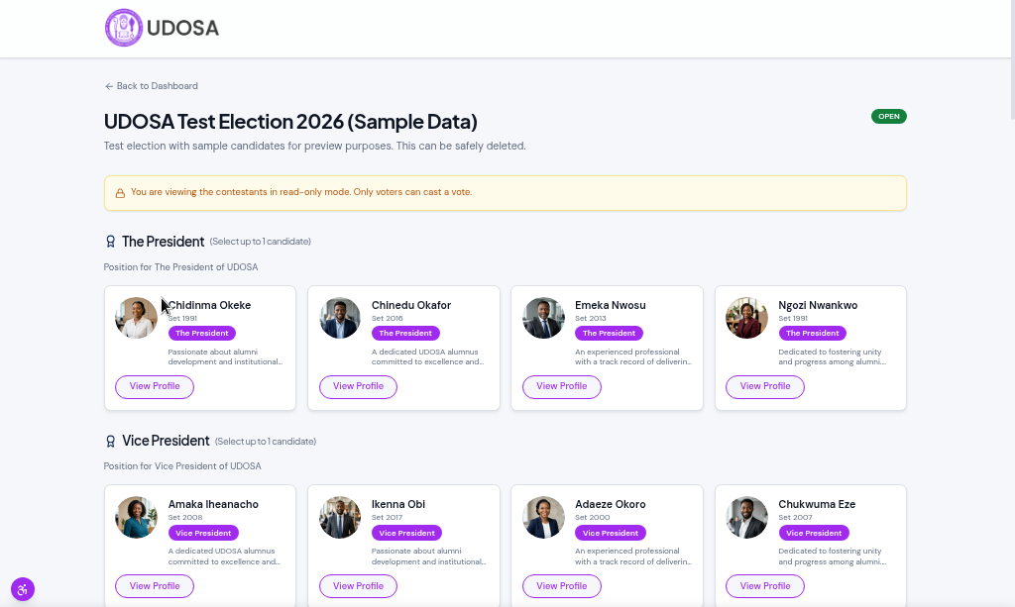The height and width of the screenshot is (607, 1015).
Task: Click the name Amaka Iheanacho
Action: coord(213,504)
